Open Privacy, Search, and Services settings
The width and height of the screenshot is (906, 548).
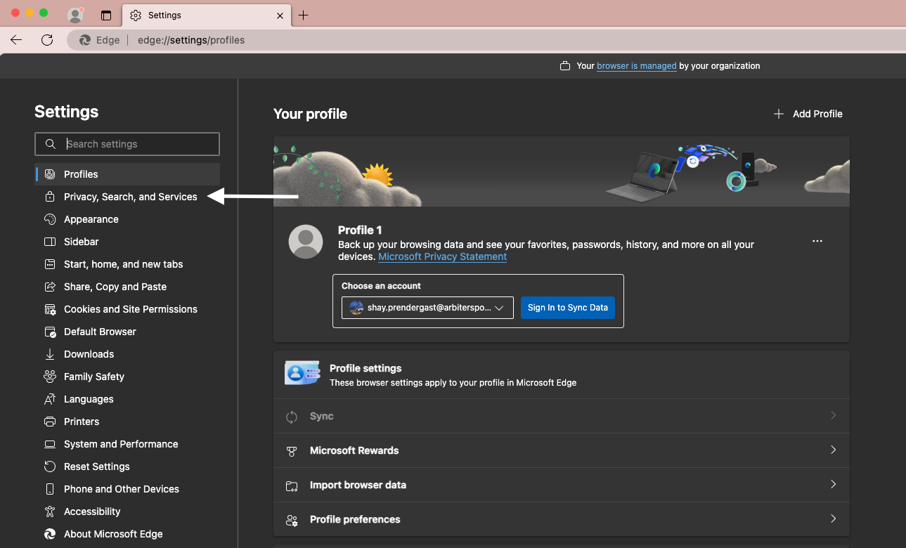pyautogui.click(x=127, y=197)
